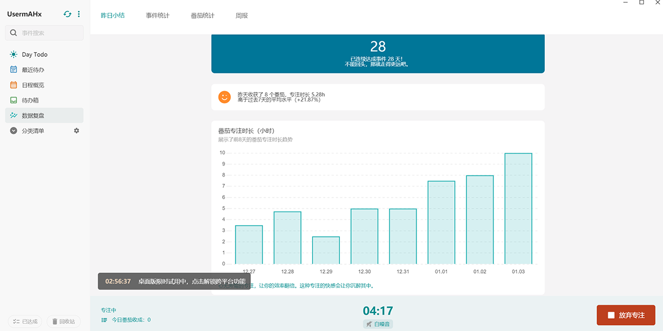Screen dimensions: 663x331
Task: Click the sync refresh icon
Action: (67, 14)
